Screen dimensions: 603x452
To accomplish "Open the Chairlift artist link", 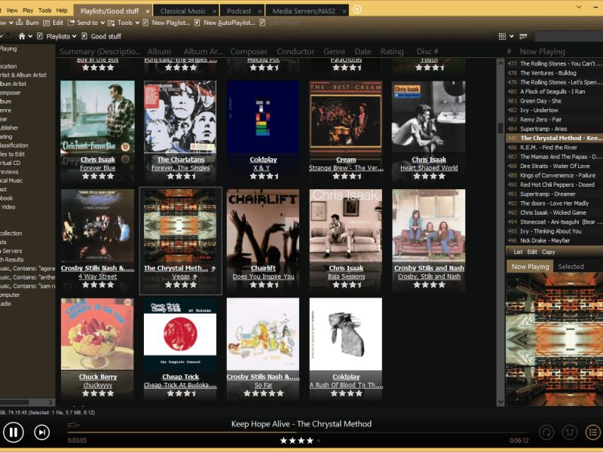I will (x=263, y=268).
